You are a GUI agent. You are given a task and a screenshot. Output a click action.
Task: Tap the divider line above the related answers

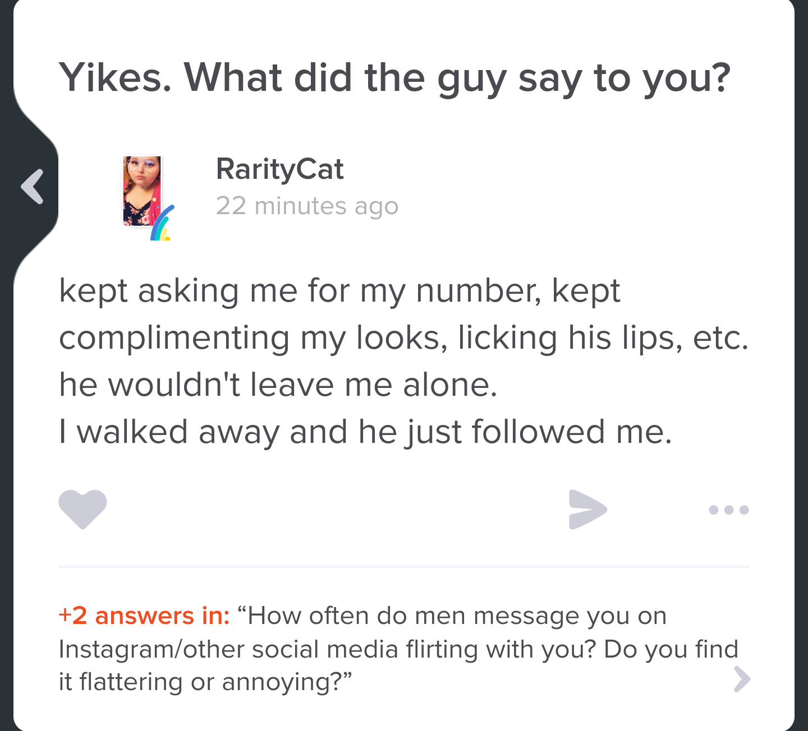[x=404, y=567]
